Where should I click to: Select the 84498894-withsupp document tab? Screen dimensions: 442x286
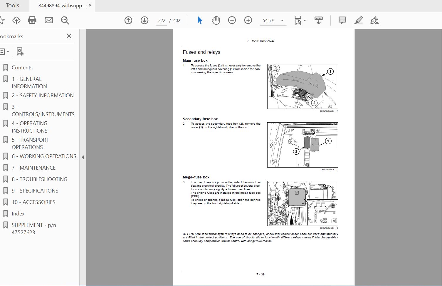point(62,6)
